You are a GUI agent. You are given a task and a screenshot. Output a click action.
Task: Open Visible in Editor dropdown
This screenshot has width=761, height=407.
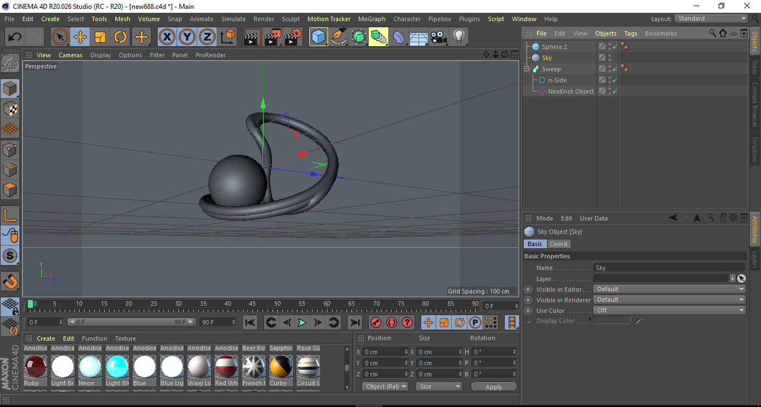coord(670,289)
